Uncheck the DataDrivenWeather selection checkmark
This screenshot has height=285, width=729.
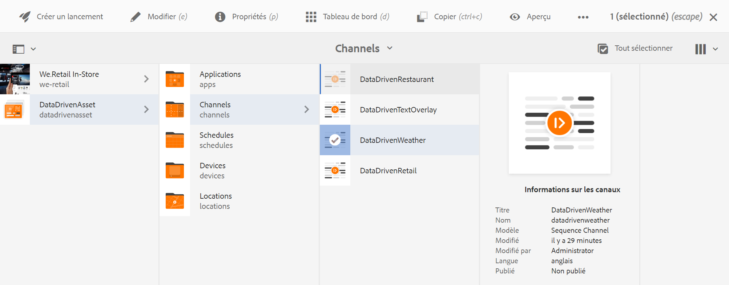pos(335,140)
